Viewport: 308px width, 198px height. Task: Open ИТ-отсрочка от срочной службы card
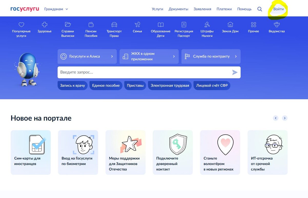point(267,152)
